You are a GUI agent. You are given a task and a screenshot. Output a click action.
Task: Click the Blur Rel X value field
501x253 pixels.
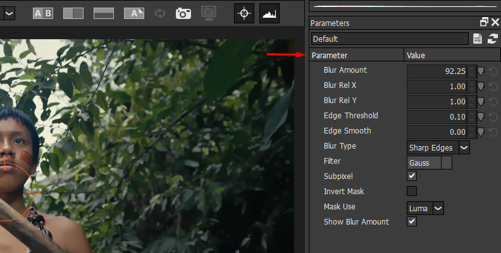click(x=437, y=86)
